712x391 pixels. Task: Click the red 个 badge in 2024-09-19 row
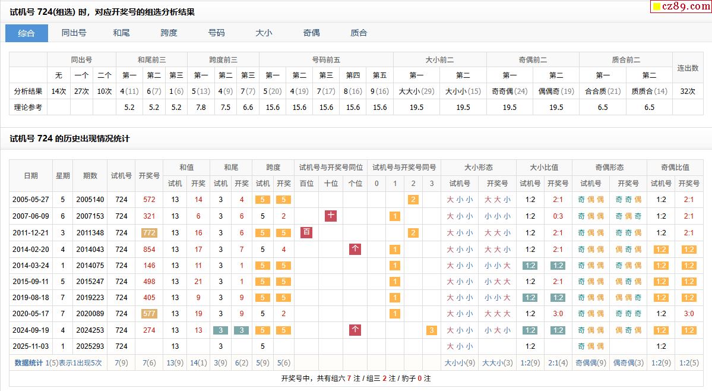(x=355, y=330)
